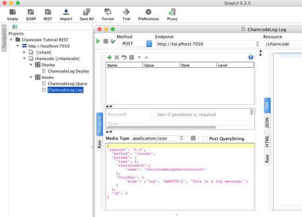Click the grey square icon in parameter toolbar
The width and height of the screenshot is (302, 217).
pyautogui.click(x=131, y=57)
